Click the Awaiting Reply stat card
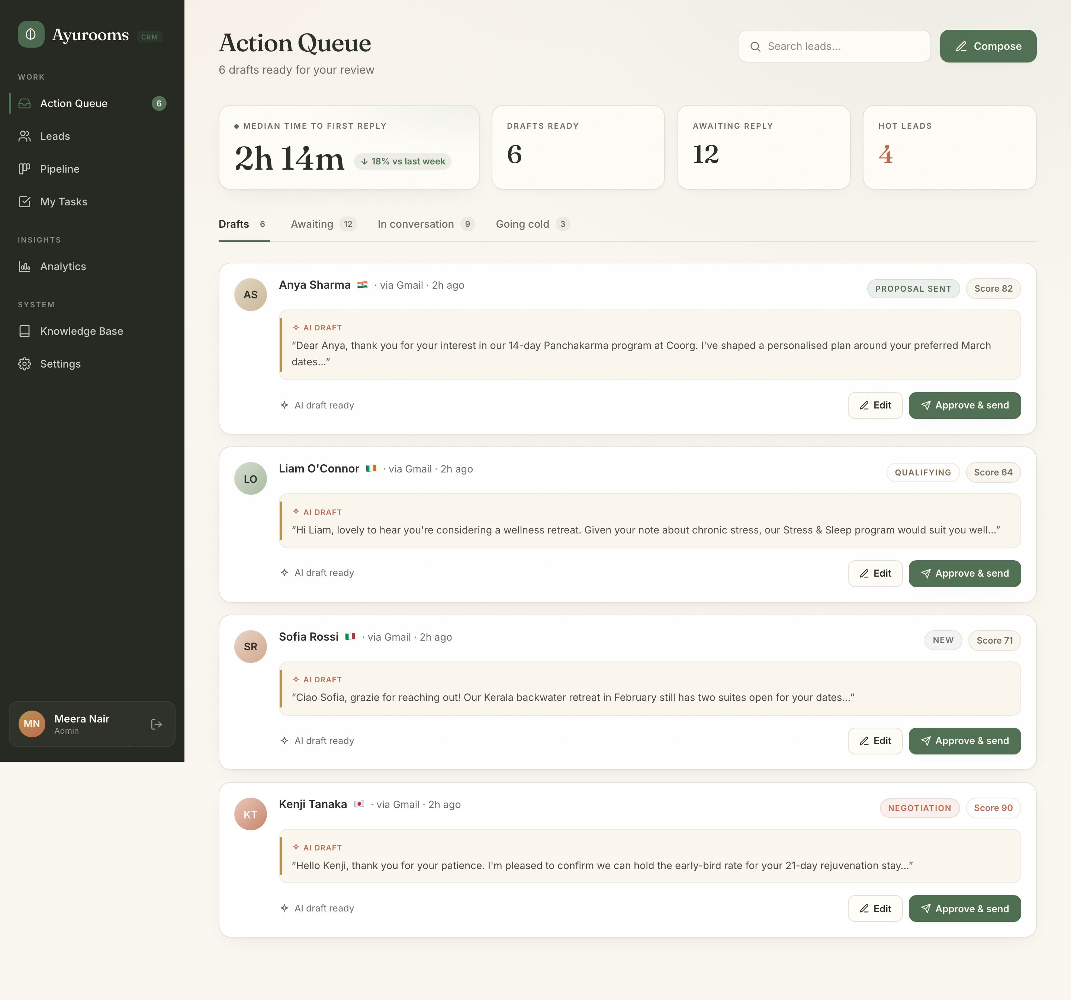The height and width of the screenshot is (1000, 1071). pos(763,147)
